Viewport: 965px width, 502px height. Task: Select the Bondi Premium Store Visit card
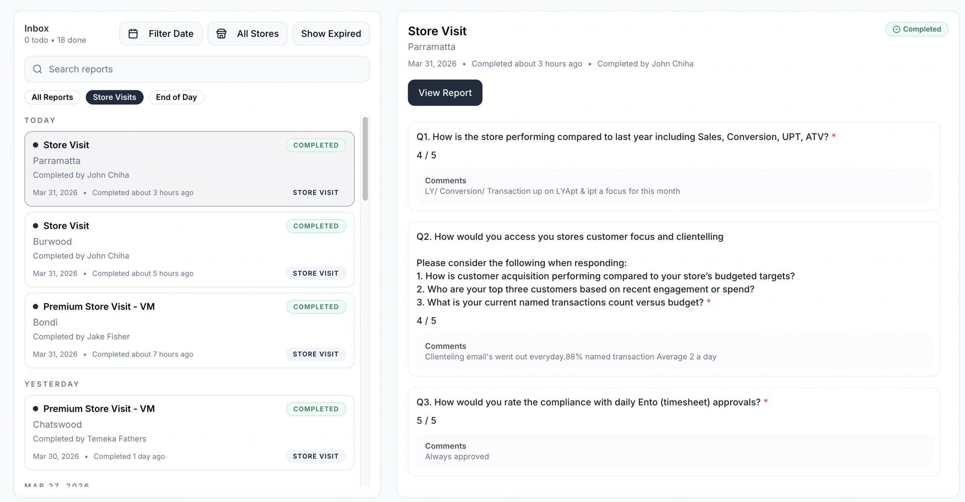pos(189,330)
